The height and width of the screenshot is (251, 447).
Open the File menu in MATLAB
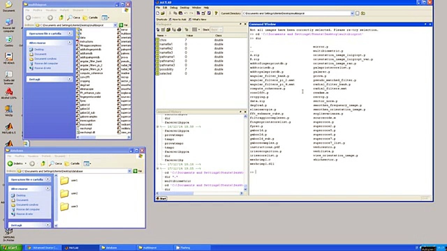pyautogui.click(x=158, y=7)
